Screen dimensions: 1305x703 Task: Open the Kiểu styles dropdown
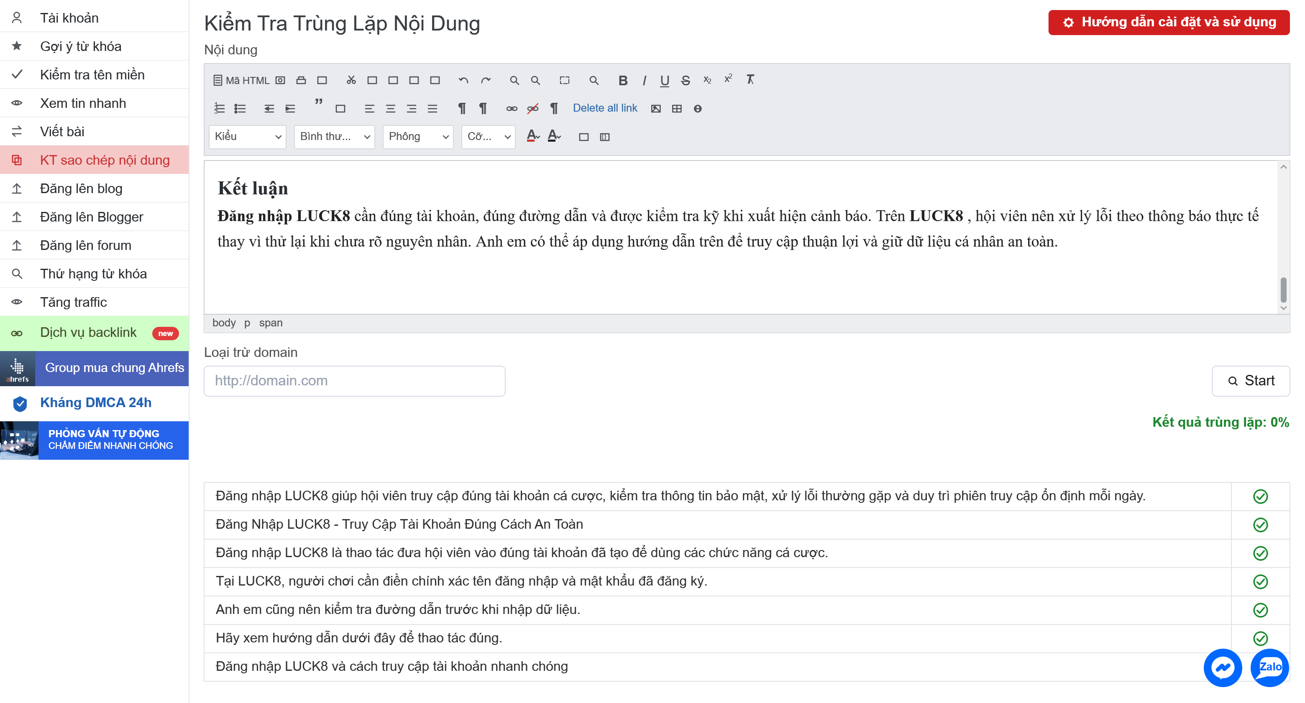(x=248, y=137)
